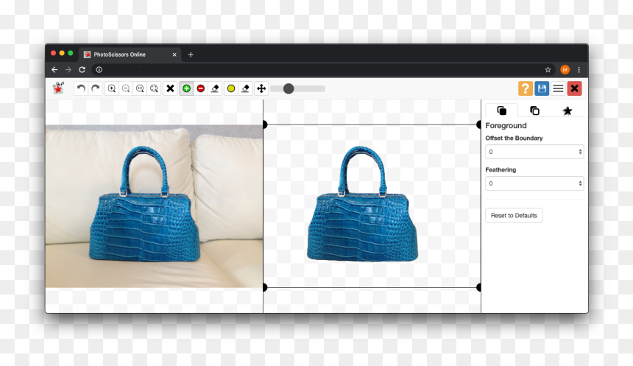Grab the bottom-right crop handle
The image size is (633, 366).
(x=478, y=288)
